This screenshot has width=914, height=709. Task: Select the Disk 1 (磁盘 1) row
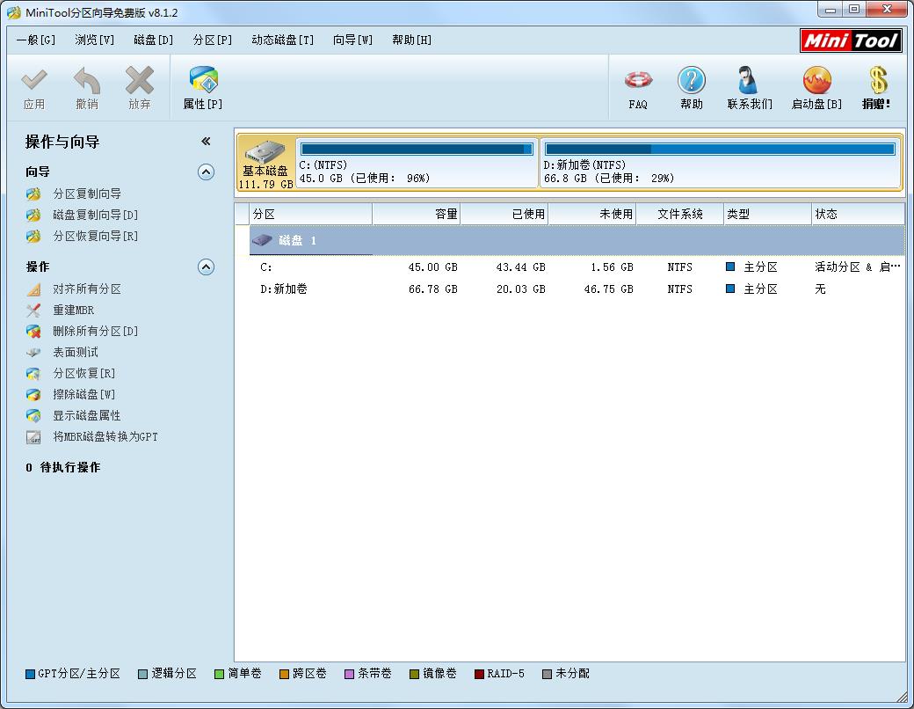pyautogui.click(x=577, y=240)
